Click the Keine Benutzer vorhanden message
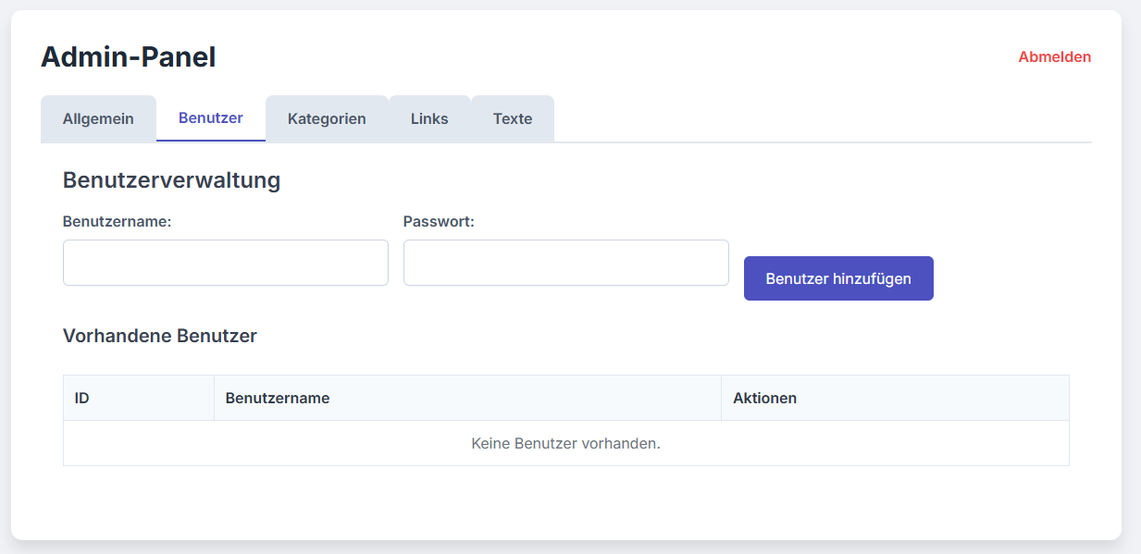The width and height of the screenshot is (1141, 554). 565,443
